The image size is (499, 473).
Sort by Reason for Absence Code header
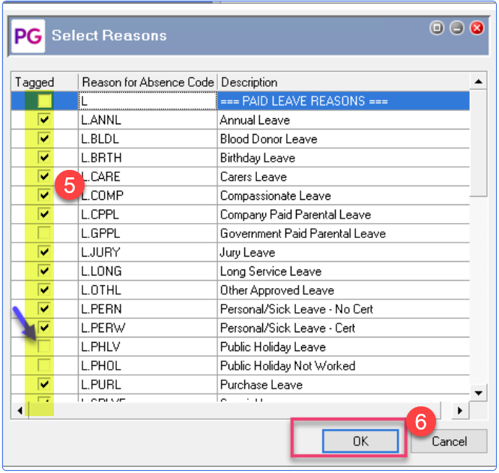[148, 82]
